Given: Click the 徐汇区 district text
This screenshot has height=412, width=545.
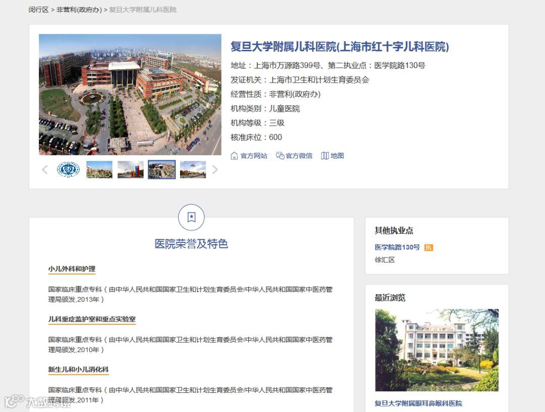Looking at the screenshot, I should [x=385, y=260].
